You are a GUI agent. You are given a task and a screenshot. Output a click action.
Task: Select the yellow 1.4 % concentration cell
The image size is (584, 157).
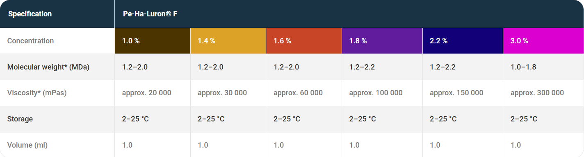click(228, 41)
